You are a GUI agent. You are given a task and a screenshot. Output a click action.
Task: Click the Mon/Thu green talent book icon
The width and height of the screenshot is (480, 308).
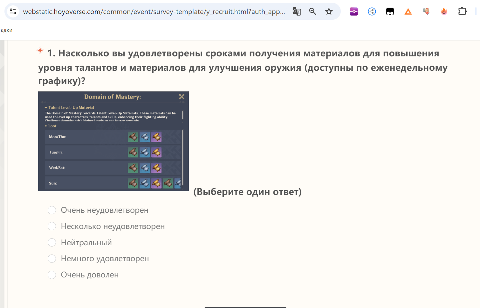(x=133, y=137)
